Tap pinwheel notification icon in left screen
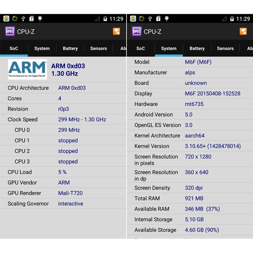Screen dimensions: 253x253 pos(15,19)
